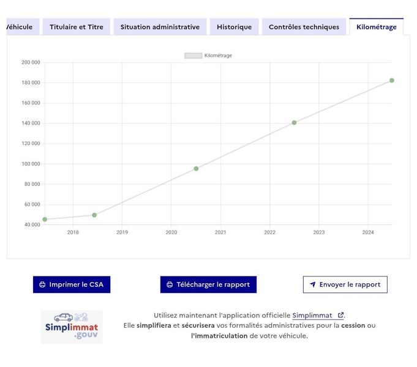Click the external link icon after Simplimmat

point(340,315)
